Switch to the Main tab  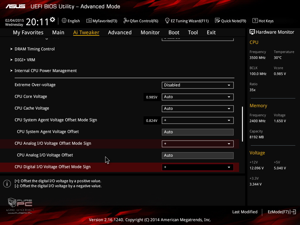coord(58,33)
